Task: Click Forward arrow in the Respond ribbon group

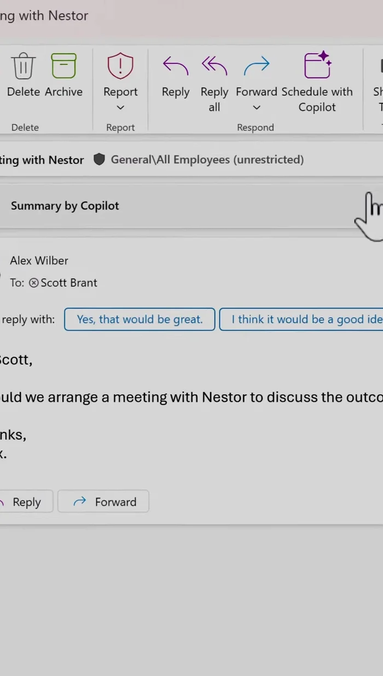Action: [257, 66]
